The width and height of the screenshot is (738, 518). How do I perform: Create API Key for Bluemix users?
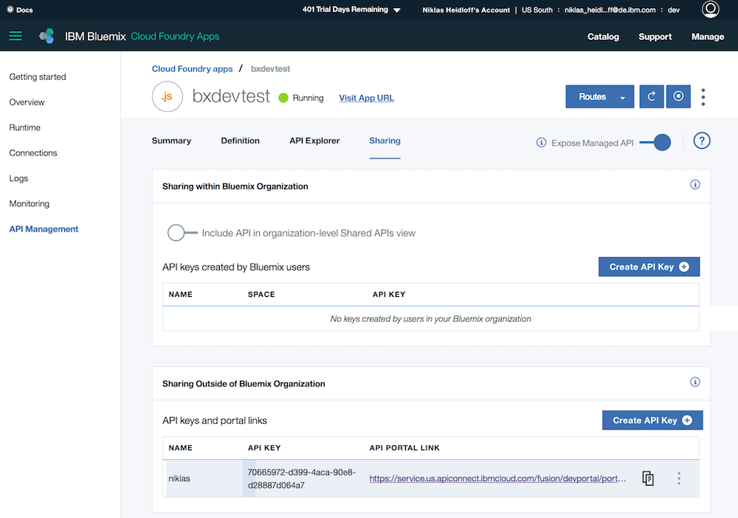tap(649, 267)
